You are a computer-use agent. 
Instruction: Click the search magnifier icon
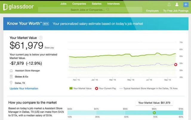(x=108, y=10)
